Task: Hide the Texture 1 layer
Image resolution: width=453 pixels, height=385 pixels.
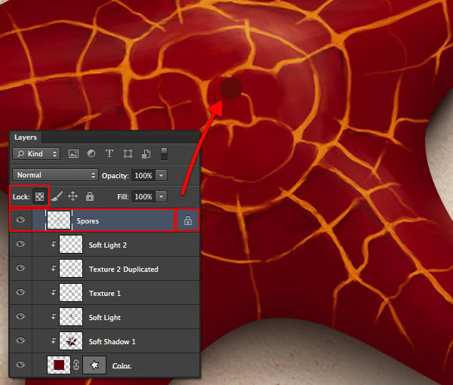Action: (x=20, y=292)
